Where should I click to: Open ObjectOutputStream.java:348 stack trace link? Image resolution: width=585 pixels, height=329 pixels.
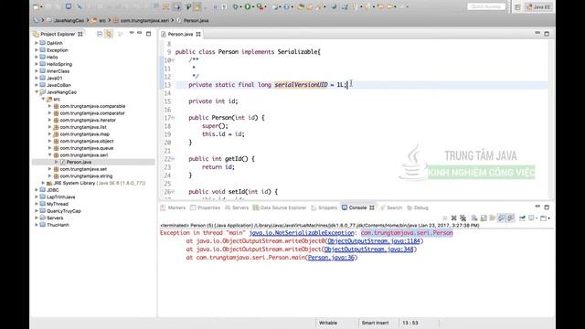pos(368,249)
